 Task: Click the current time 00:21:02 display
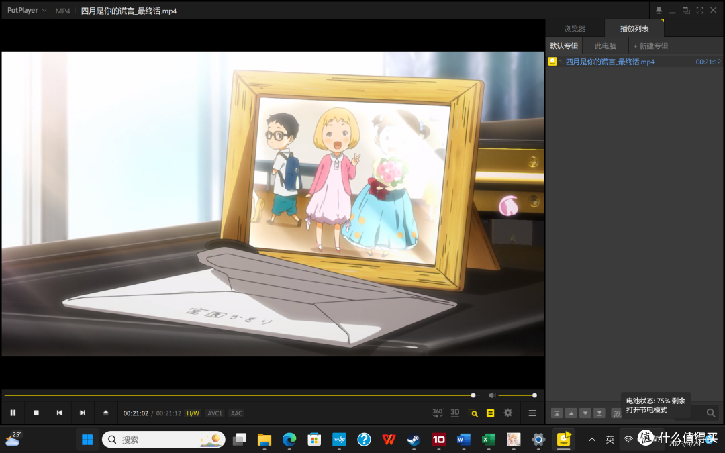pyautogui.click(x=136, y=413)
